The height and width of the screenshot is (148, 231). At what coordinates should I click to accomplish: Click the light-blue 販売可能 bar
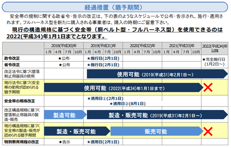pyautogui.click(x=157, y=131)
